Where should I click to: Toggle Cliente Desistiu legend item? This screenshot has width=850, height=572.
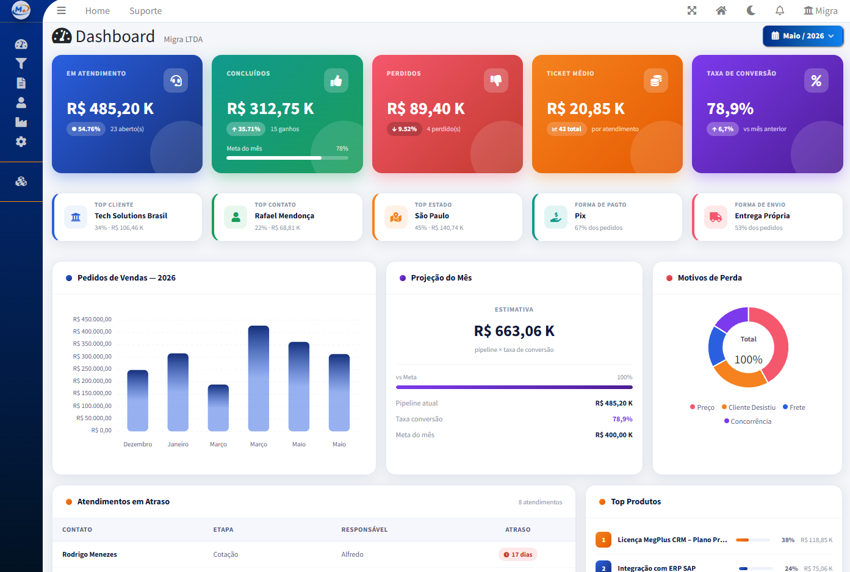[749, 407]
